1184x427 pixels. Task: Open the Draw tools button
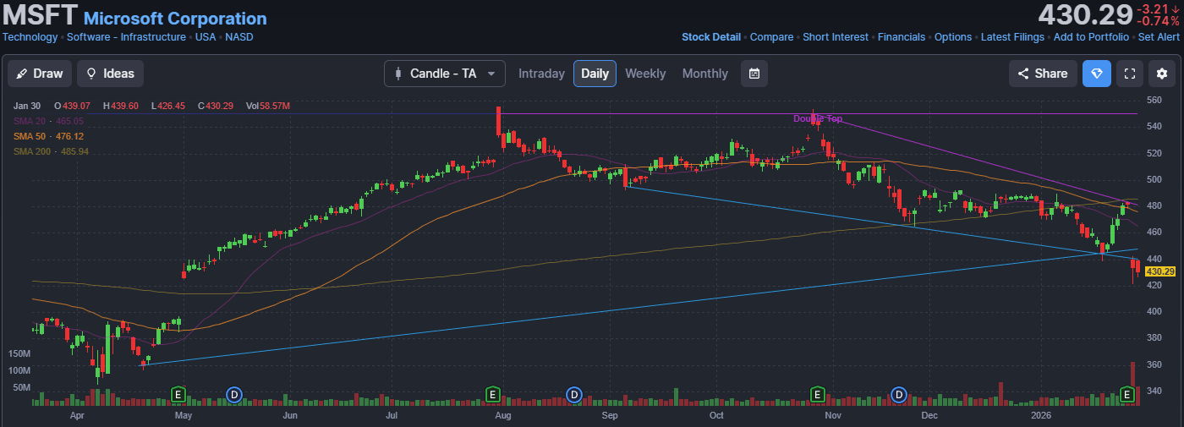coord(40,74)
